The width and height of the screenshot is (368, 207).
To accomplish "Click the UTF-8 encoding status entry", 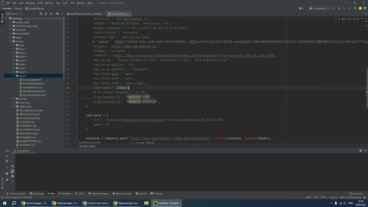I will pyautogui.click(x=323, y=197).
